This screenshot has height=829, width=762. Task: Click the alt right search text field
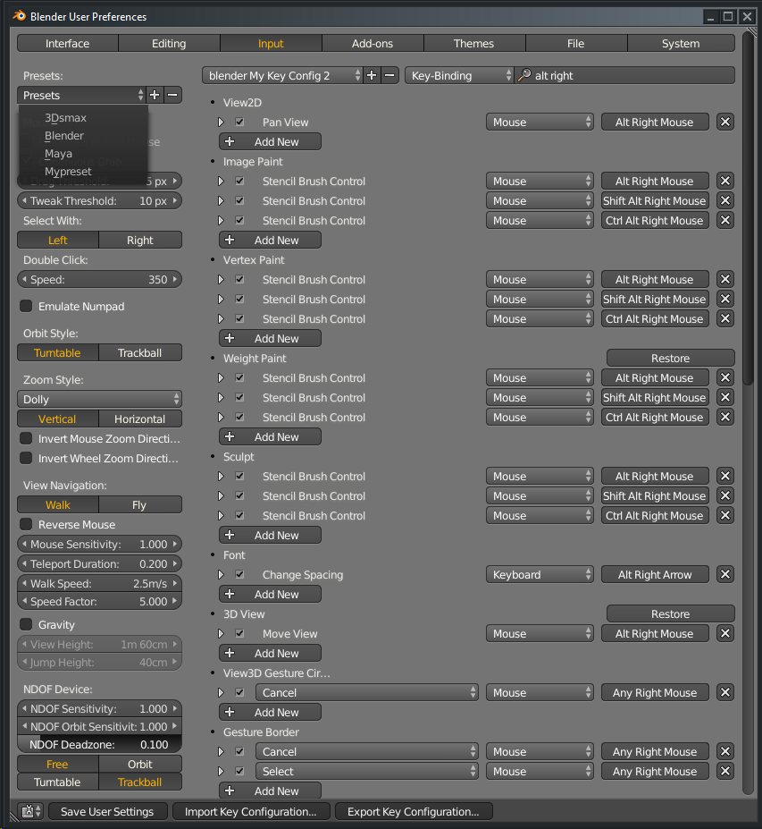[624, 76]
